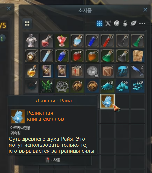Click the red potion stack of 90
The width and height of the screenshot is (152, 173).
47,41
